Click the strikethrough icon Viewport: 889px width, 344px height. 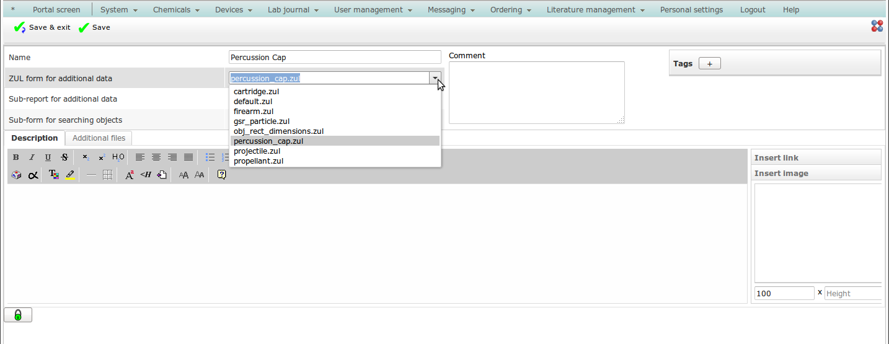64,157
